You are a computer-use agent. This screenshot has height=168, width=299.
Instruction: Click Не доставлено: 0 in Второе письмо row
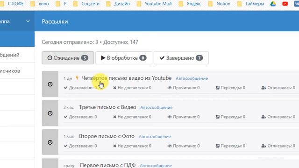pyautogui.click(x=132, y=146)
